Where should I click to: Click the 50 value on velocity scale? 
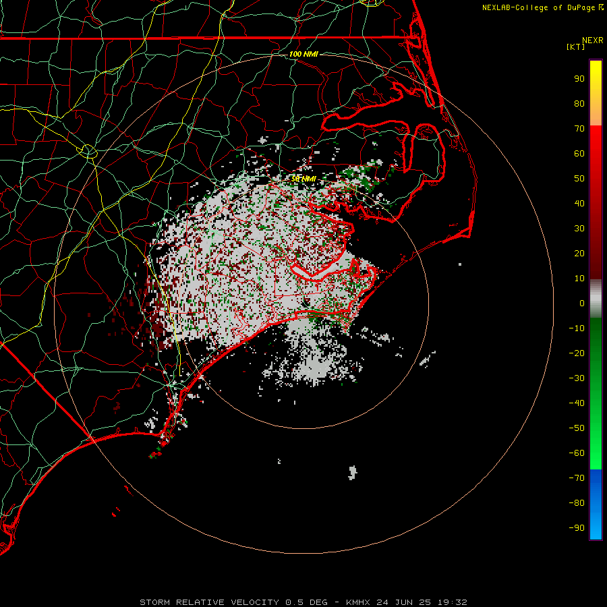[x=579, y=179]
